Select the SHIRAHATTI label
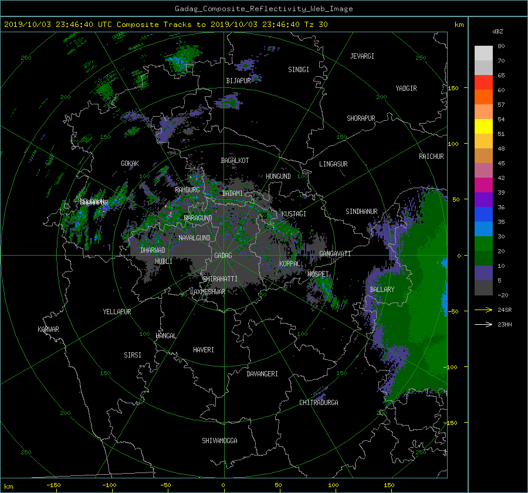 pyautogui.click(x=220, y=279)
